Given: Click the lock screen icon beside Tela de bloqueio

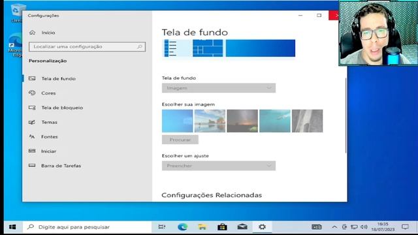Looking at the screenshot, I should click(32, 108).
